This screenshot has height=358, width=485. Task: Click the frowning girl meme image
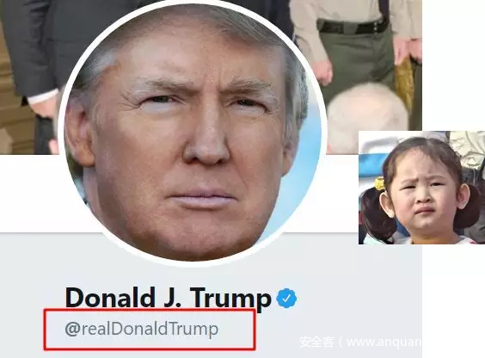pos(421,188)
